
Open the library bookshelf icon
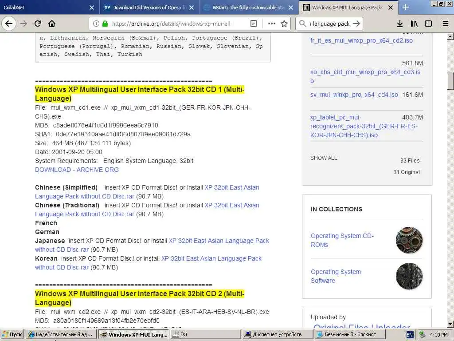coord(414,24)
